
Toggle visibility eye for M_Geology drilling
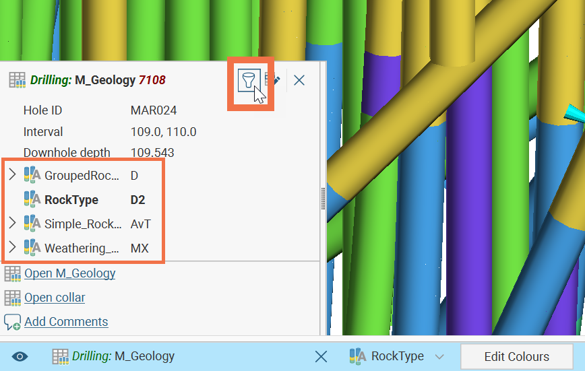pyautogui.click(x=20, y=356)
